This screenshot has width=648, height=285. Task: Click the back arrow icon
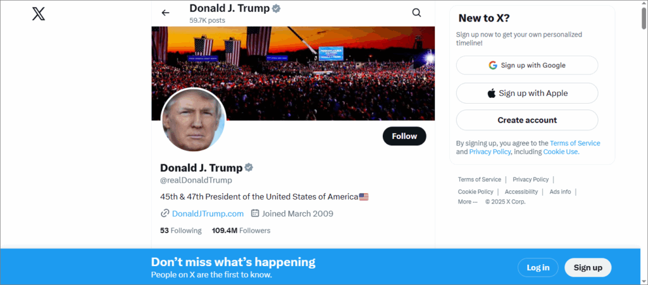[166, 13]
